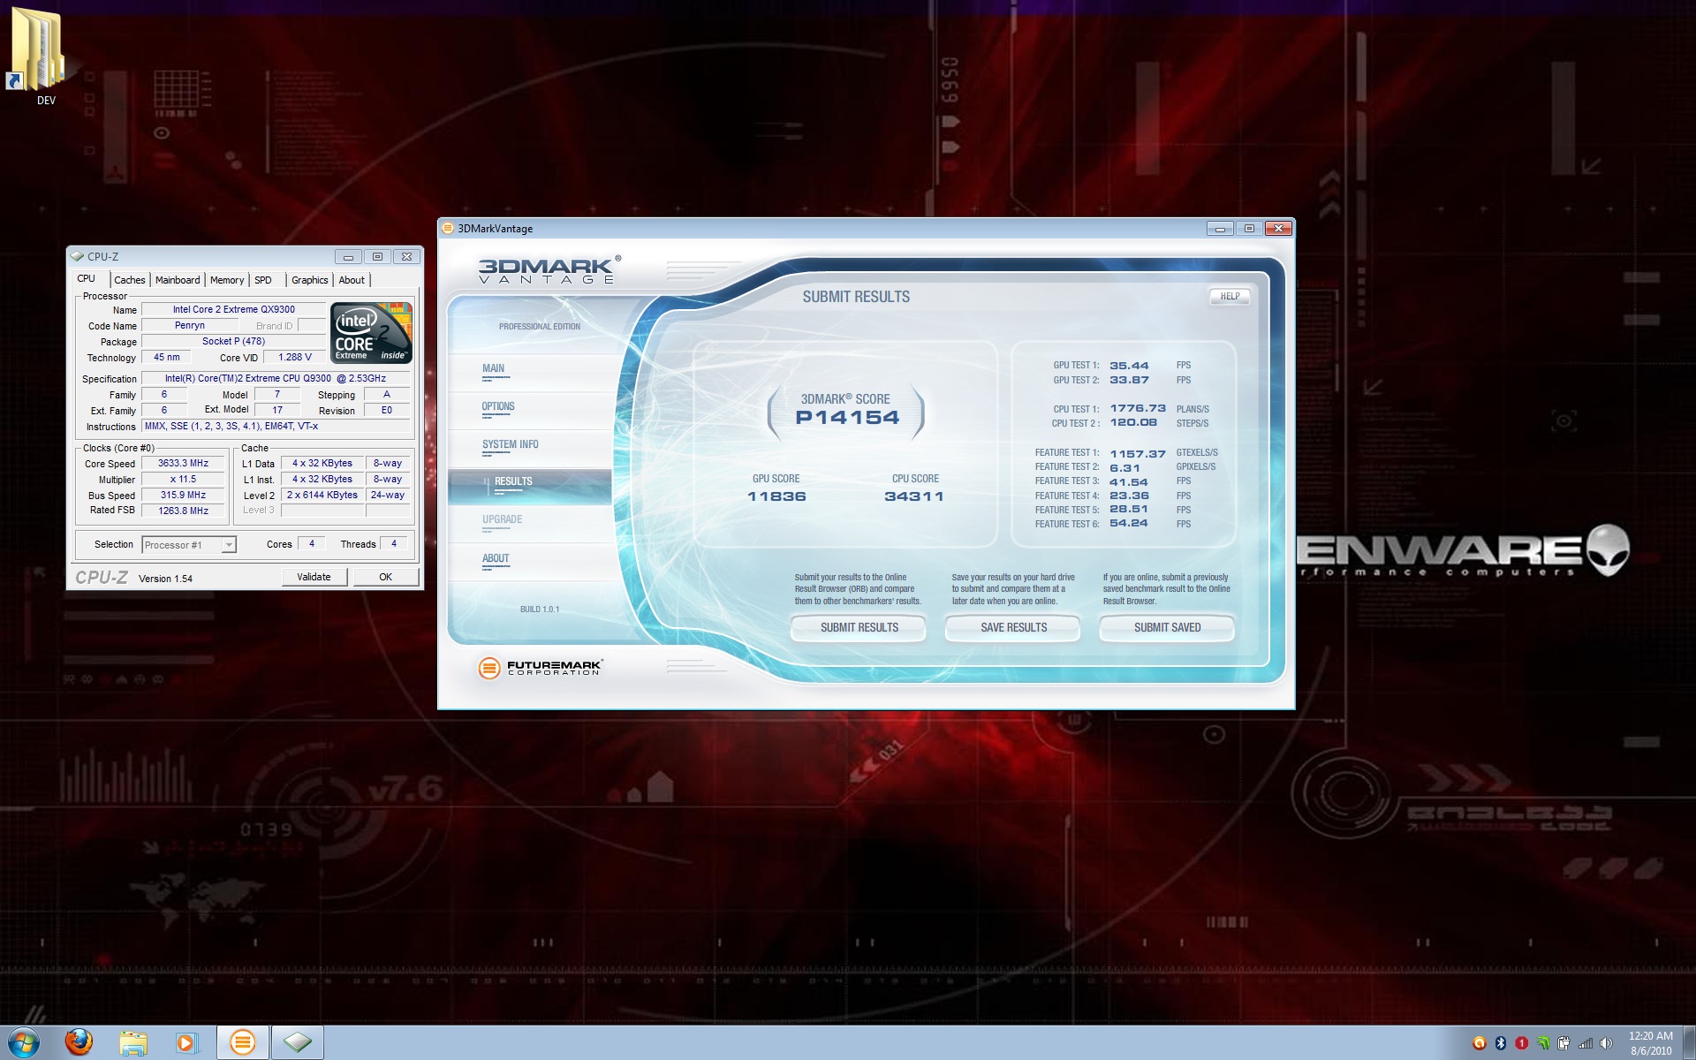
Task: Open Windows Explorer from the taskbar
Action: point(133,1043)
